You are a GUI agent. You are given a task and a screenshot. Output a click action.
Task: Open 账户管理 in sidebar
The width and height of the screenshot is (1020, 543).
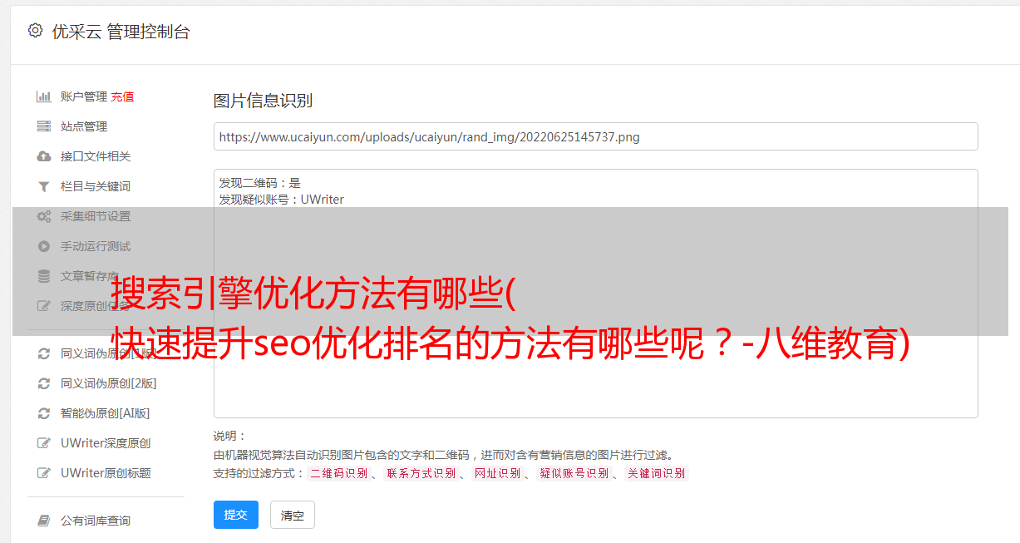point(84,96)
